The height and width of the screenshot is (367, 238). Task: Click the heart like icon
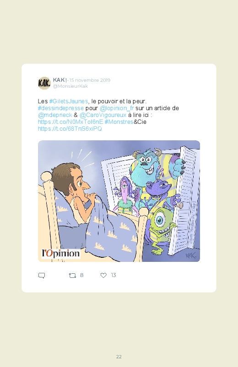[103, 275]
